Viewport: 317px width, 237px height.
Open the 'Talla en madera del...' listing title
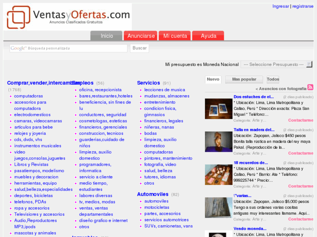[x=254, y=130]
